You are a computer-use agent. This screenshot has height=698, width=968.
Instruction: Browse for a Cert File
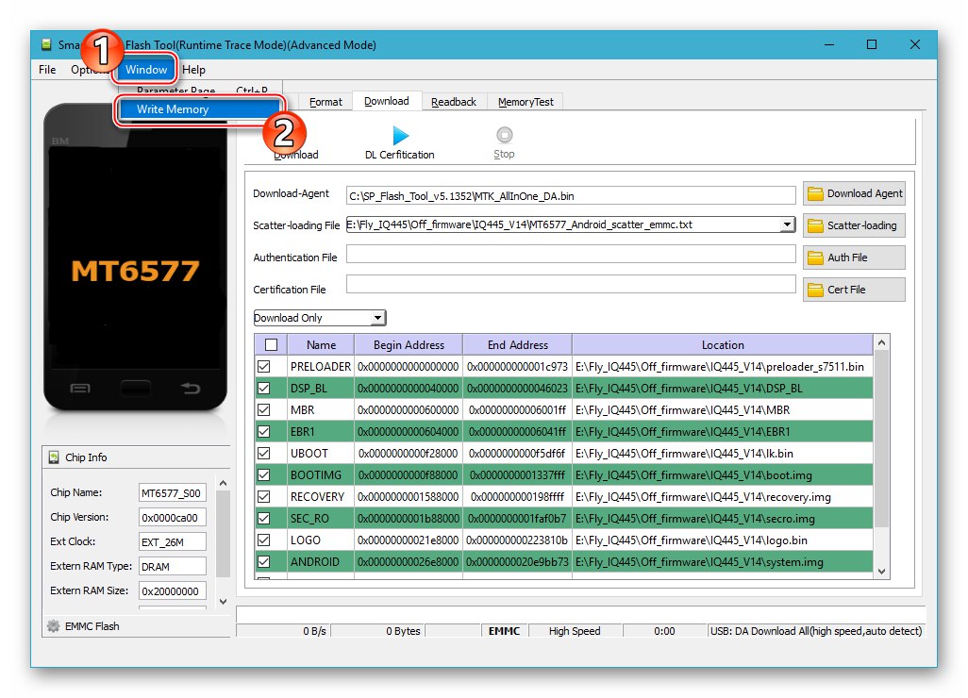tap(853, 289)
